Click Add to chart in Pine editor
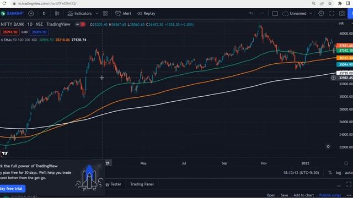 point(303,195)
